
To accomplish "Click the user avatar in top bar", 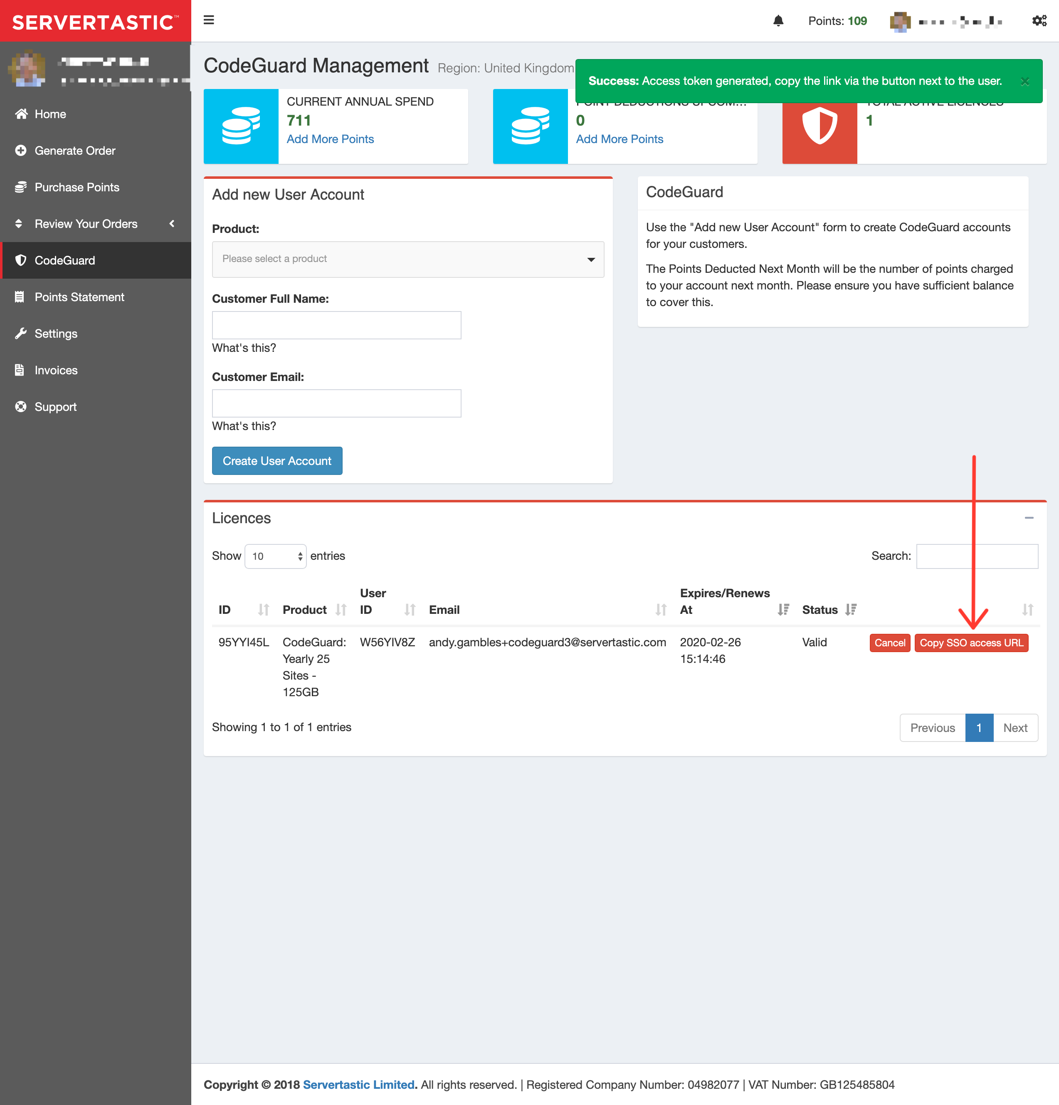I will pos(900,22).
